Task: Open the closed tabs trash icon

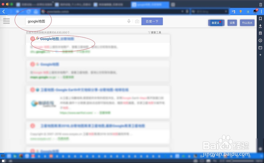Action: pyautogui.click(x=261, y=4)
